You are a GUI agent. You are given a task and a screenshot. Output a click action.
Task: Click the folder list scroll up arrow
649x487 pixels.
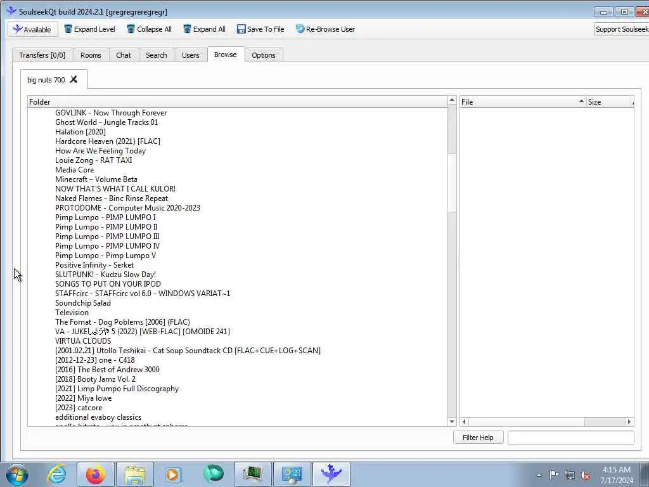[x=452, y=100]
